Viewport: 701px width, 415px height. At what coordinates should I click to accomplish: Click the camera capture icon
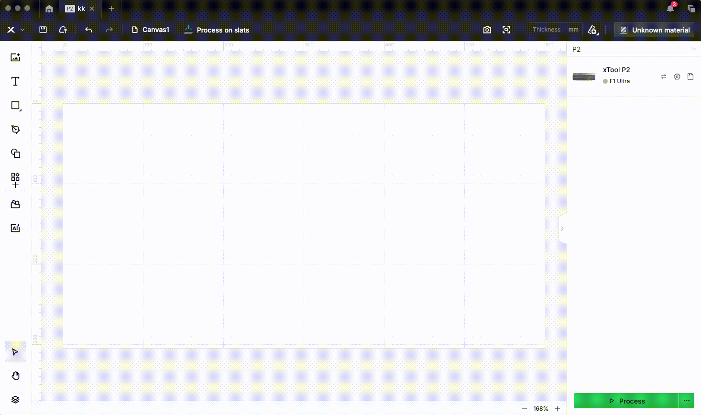(x=487, y=30)
